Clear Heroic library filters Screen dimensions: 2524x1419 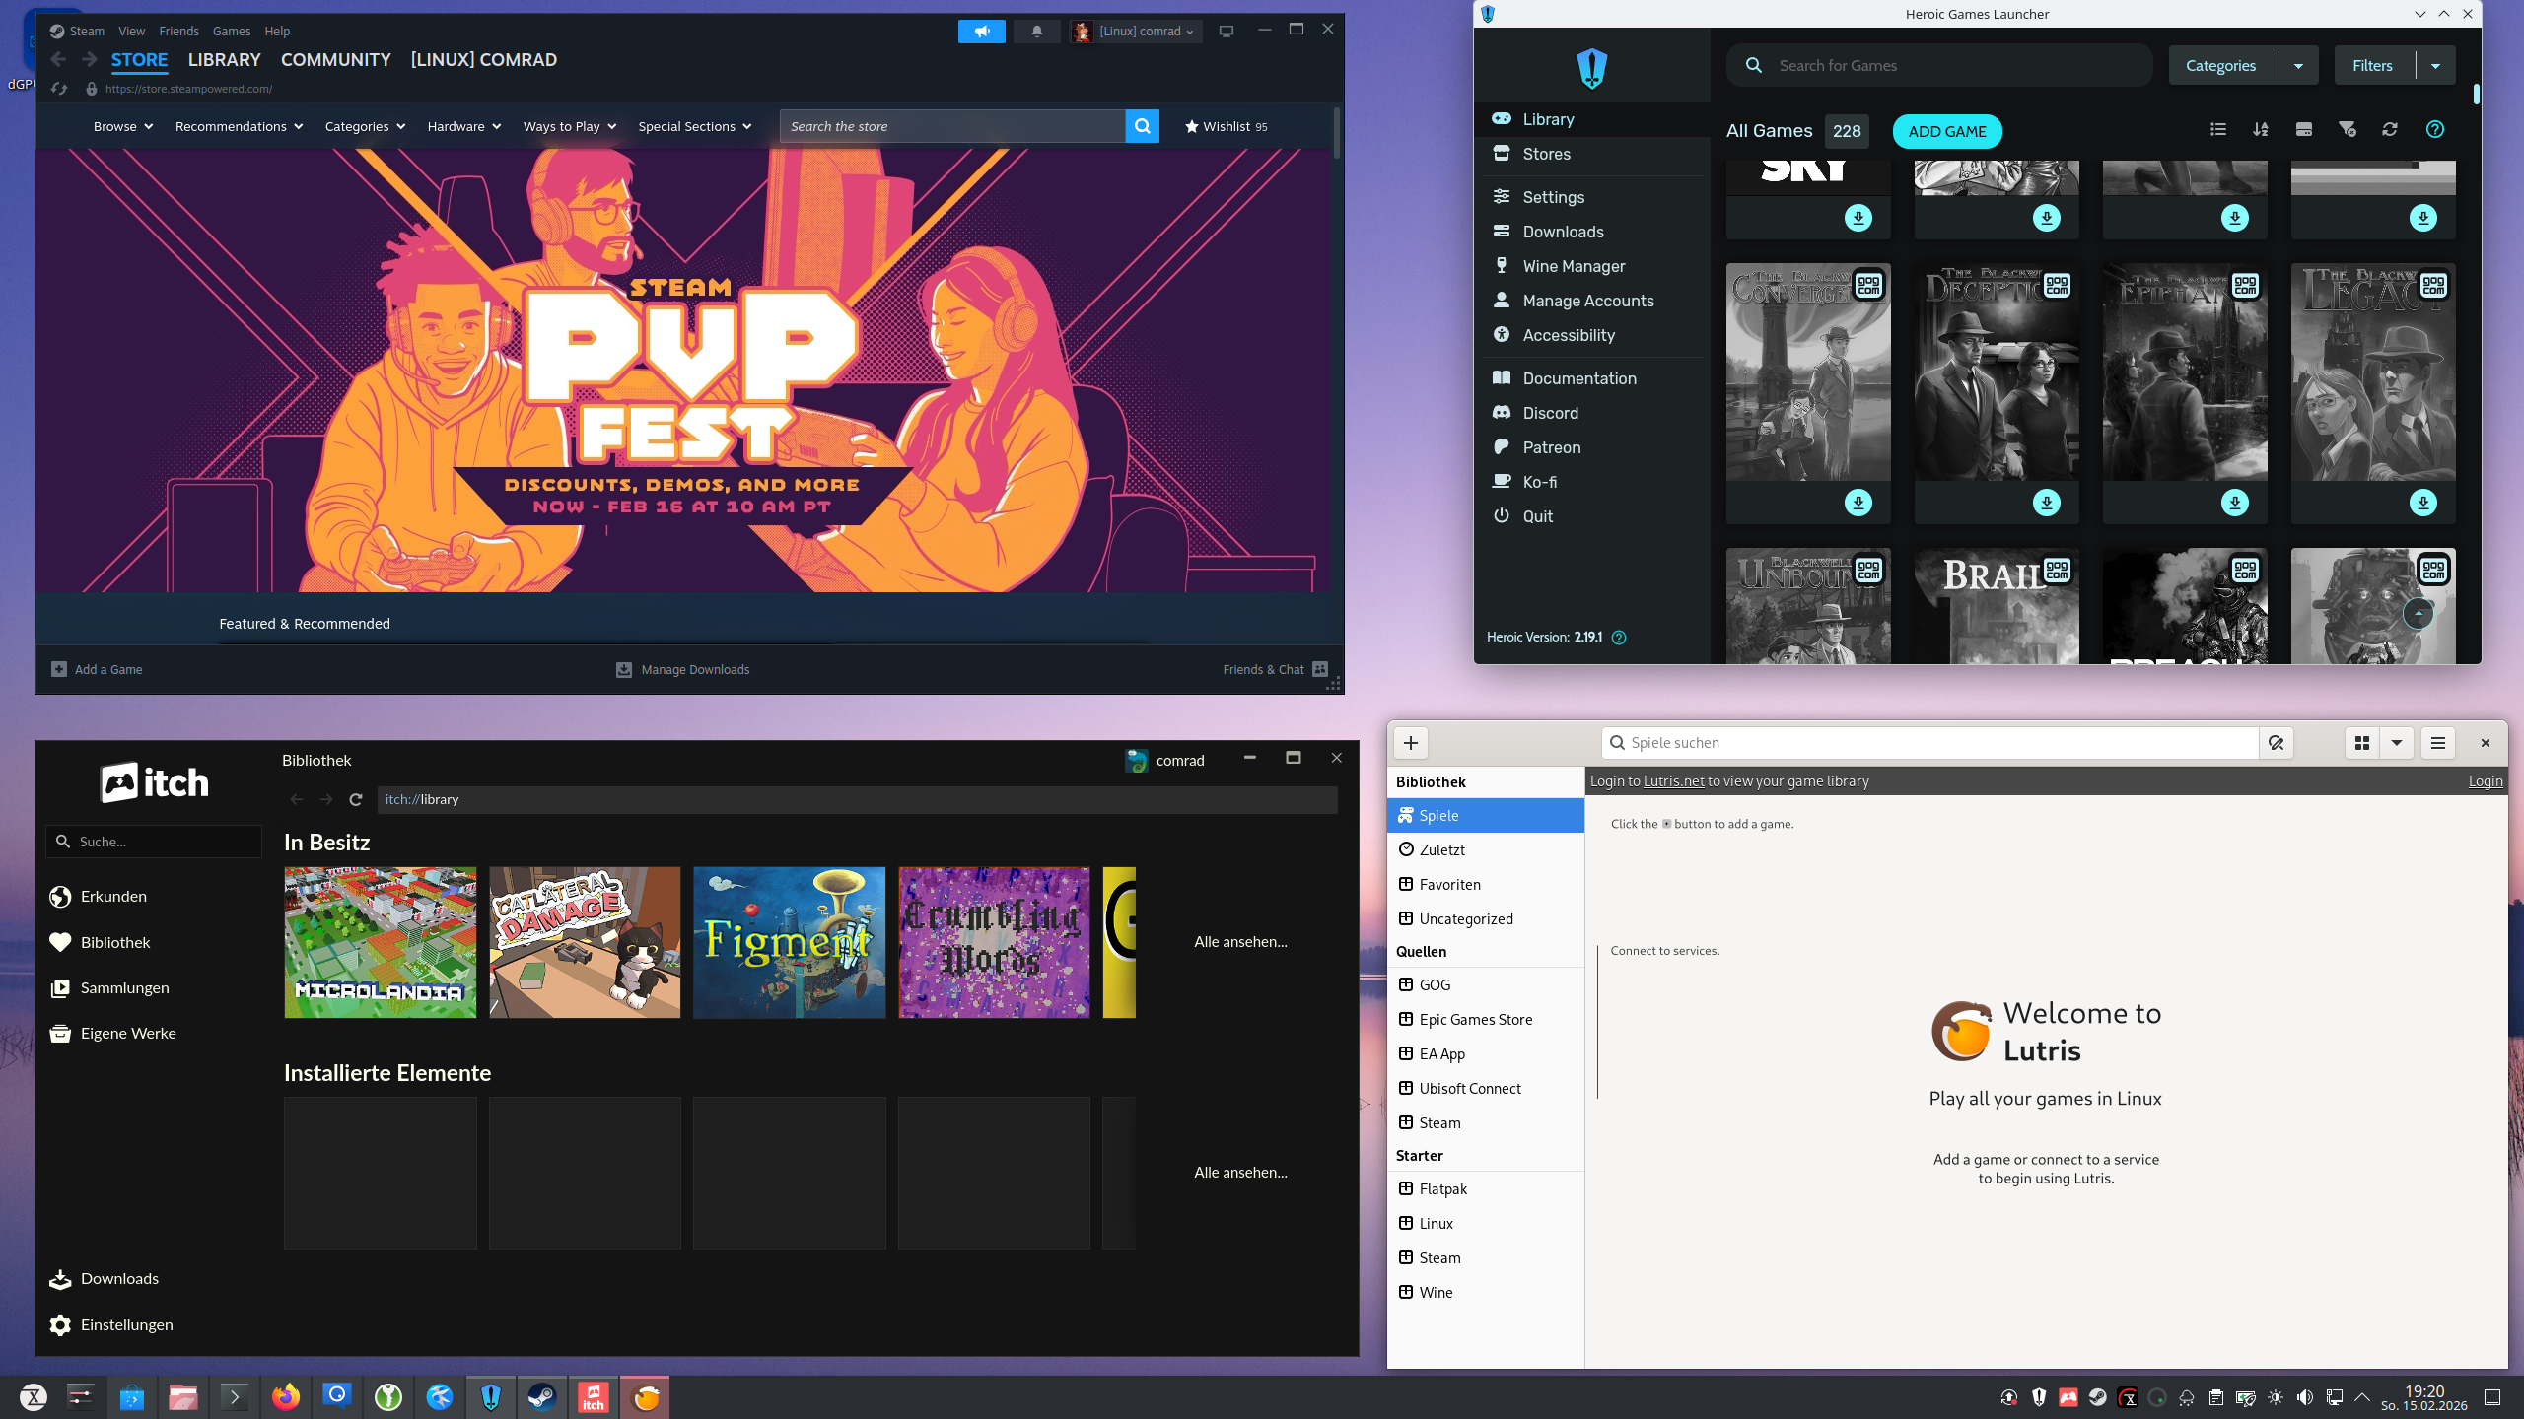click(x=2348, y=129)
